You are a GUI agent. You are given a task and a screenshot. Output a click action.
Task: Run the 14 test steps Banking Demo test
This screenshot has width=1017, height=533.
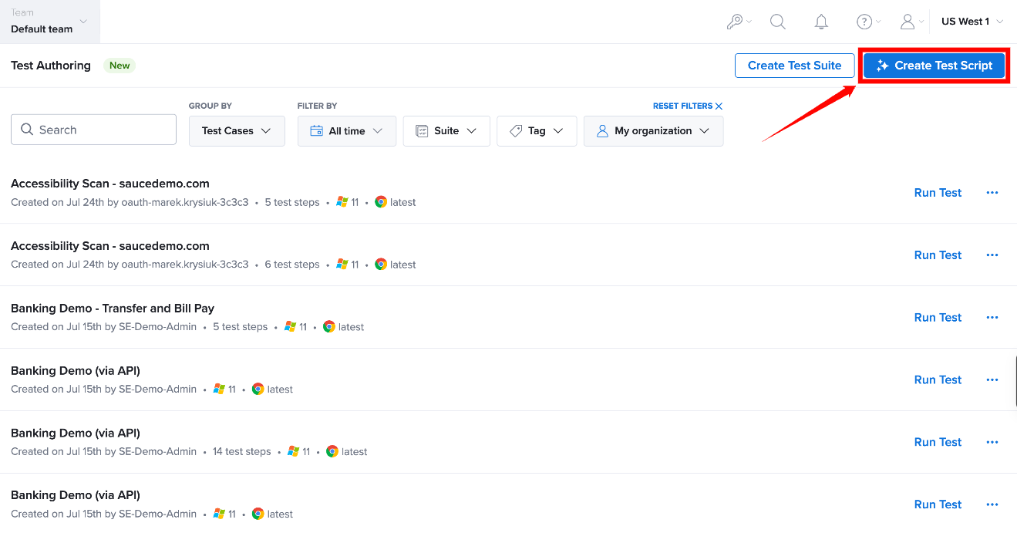pyautogui.click(x=938, y=442)
